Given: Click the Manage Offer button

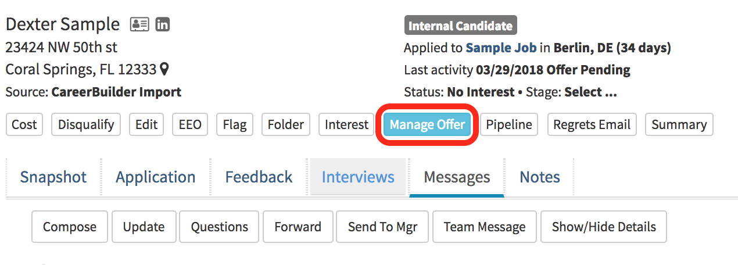Looking at the screenshot, I should tap(427, 124).
